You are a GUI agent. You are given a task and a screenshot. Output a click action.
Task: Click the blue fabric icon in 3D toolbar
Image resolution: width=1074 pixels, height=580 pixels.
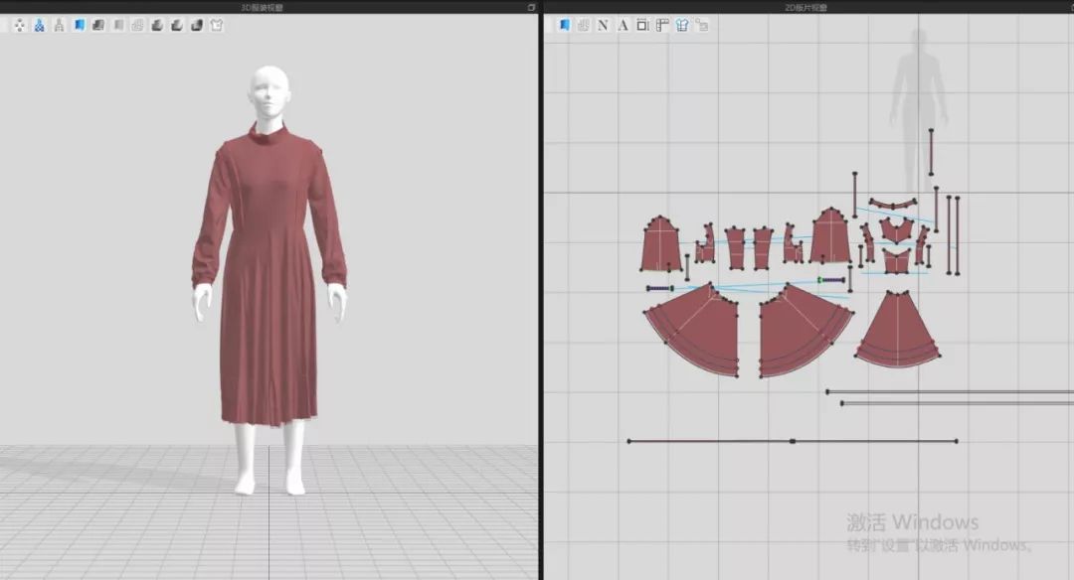80,25
